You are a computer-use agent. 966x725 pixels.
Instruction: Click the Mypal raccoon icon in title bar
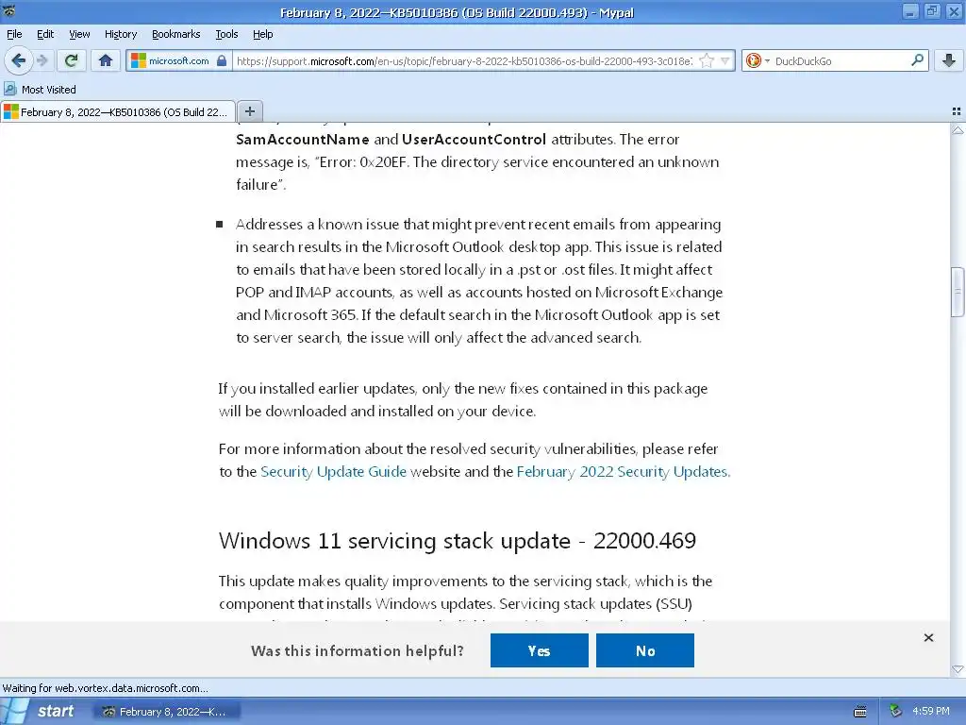tap(8, 11)
